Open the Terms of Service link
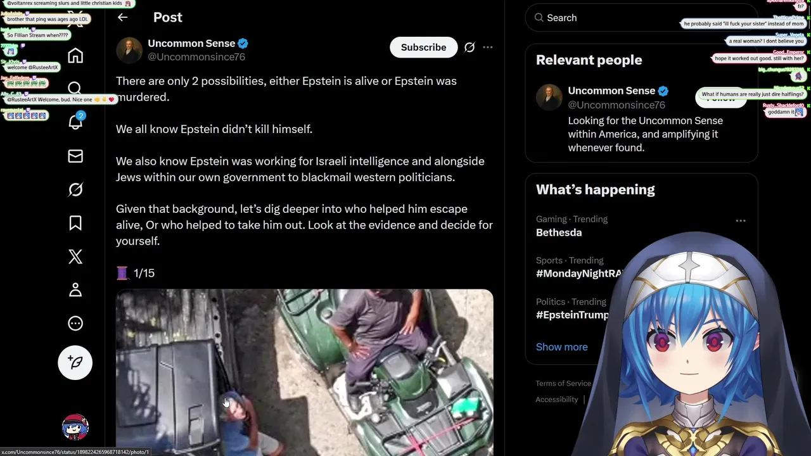Image resolution: width=811 pixels, height=456 pixels. click(563, 383)
